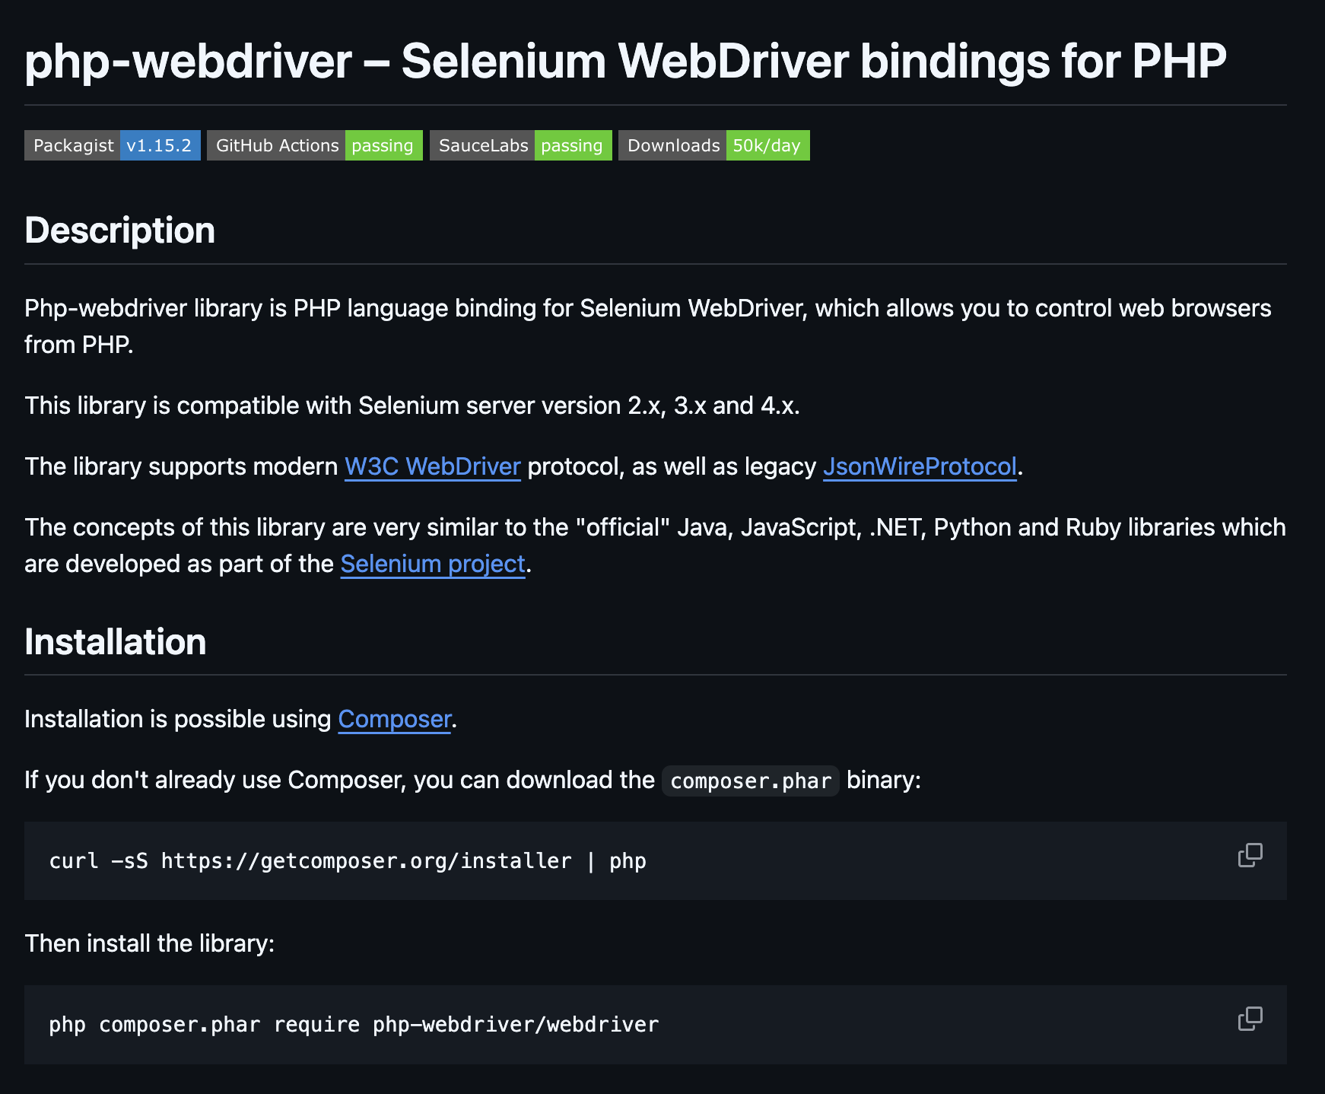Copy the curl installer command to clipboard
Screen dimensions: 1325x1094
pyautogui.click(x=1250, y=855)
